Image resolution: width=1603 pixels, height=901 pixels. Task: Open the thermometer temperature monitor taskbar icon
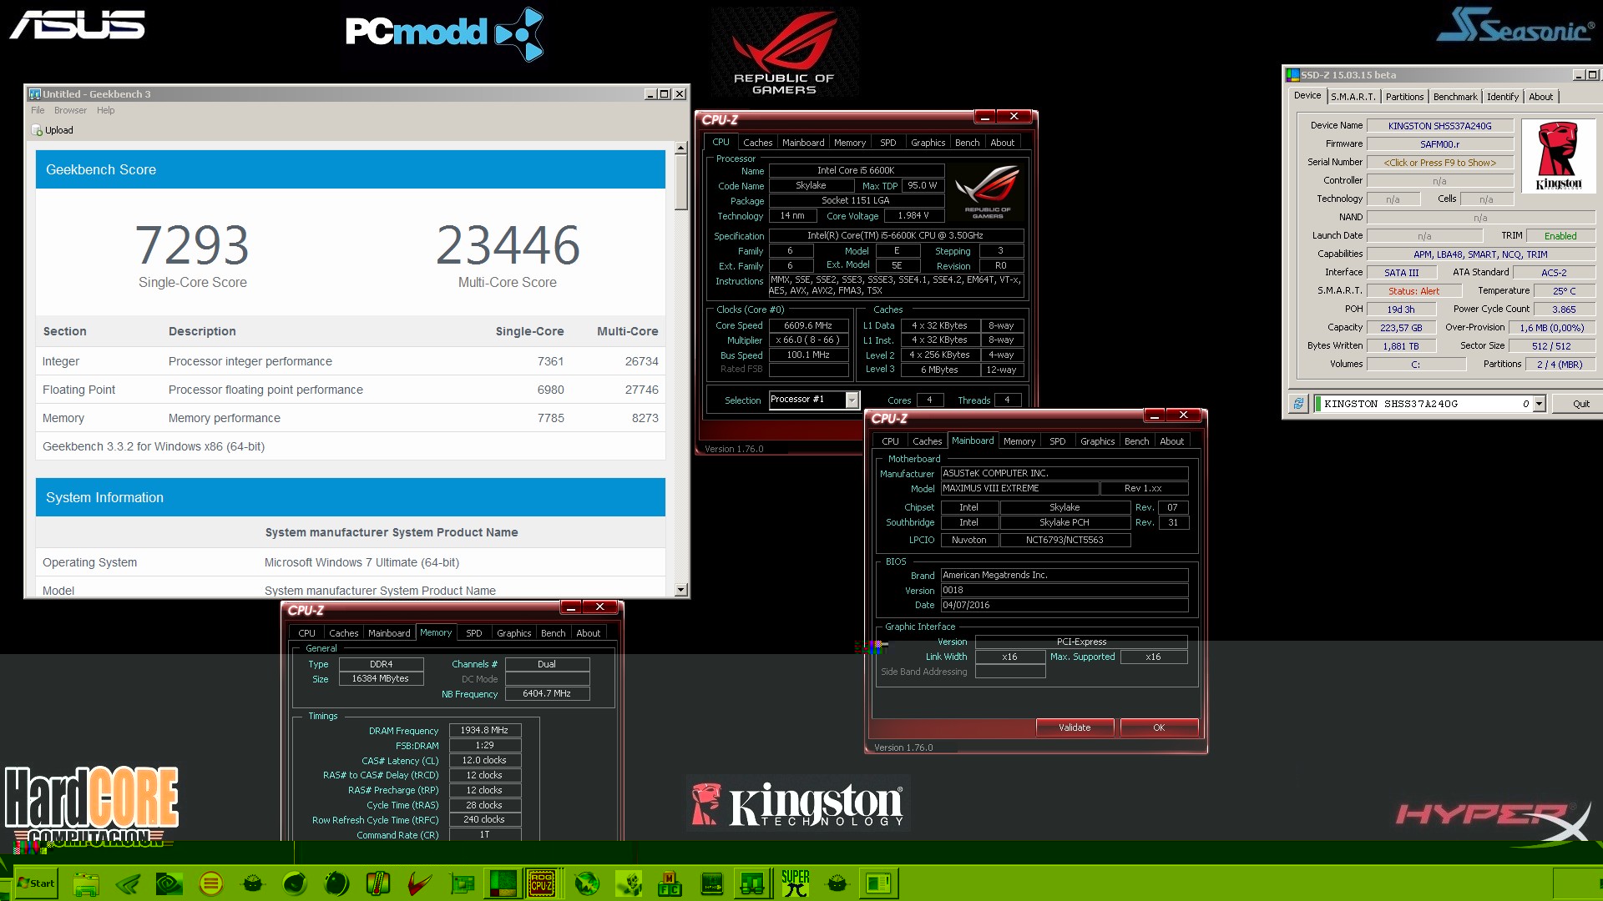(378, 883)
